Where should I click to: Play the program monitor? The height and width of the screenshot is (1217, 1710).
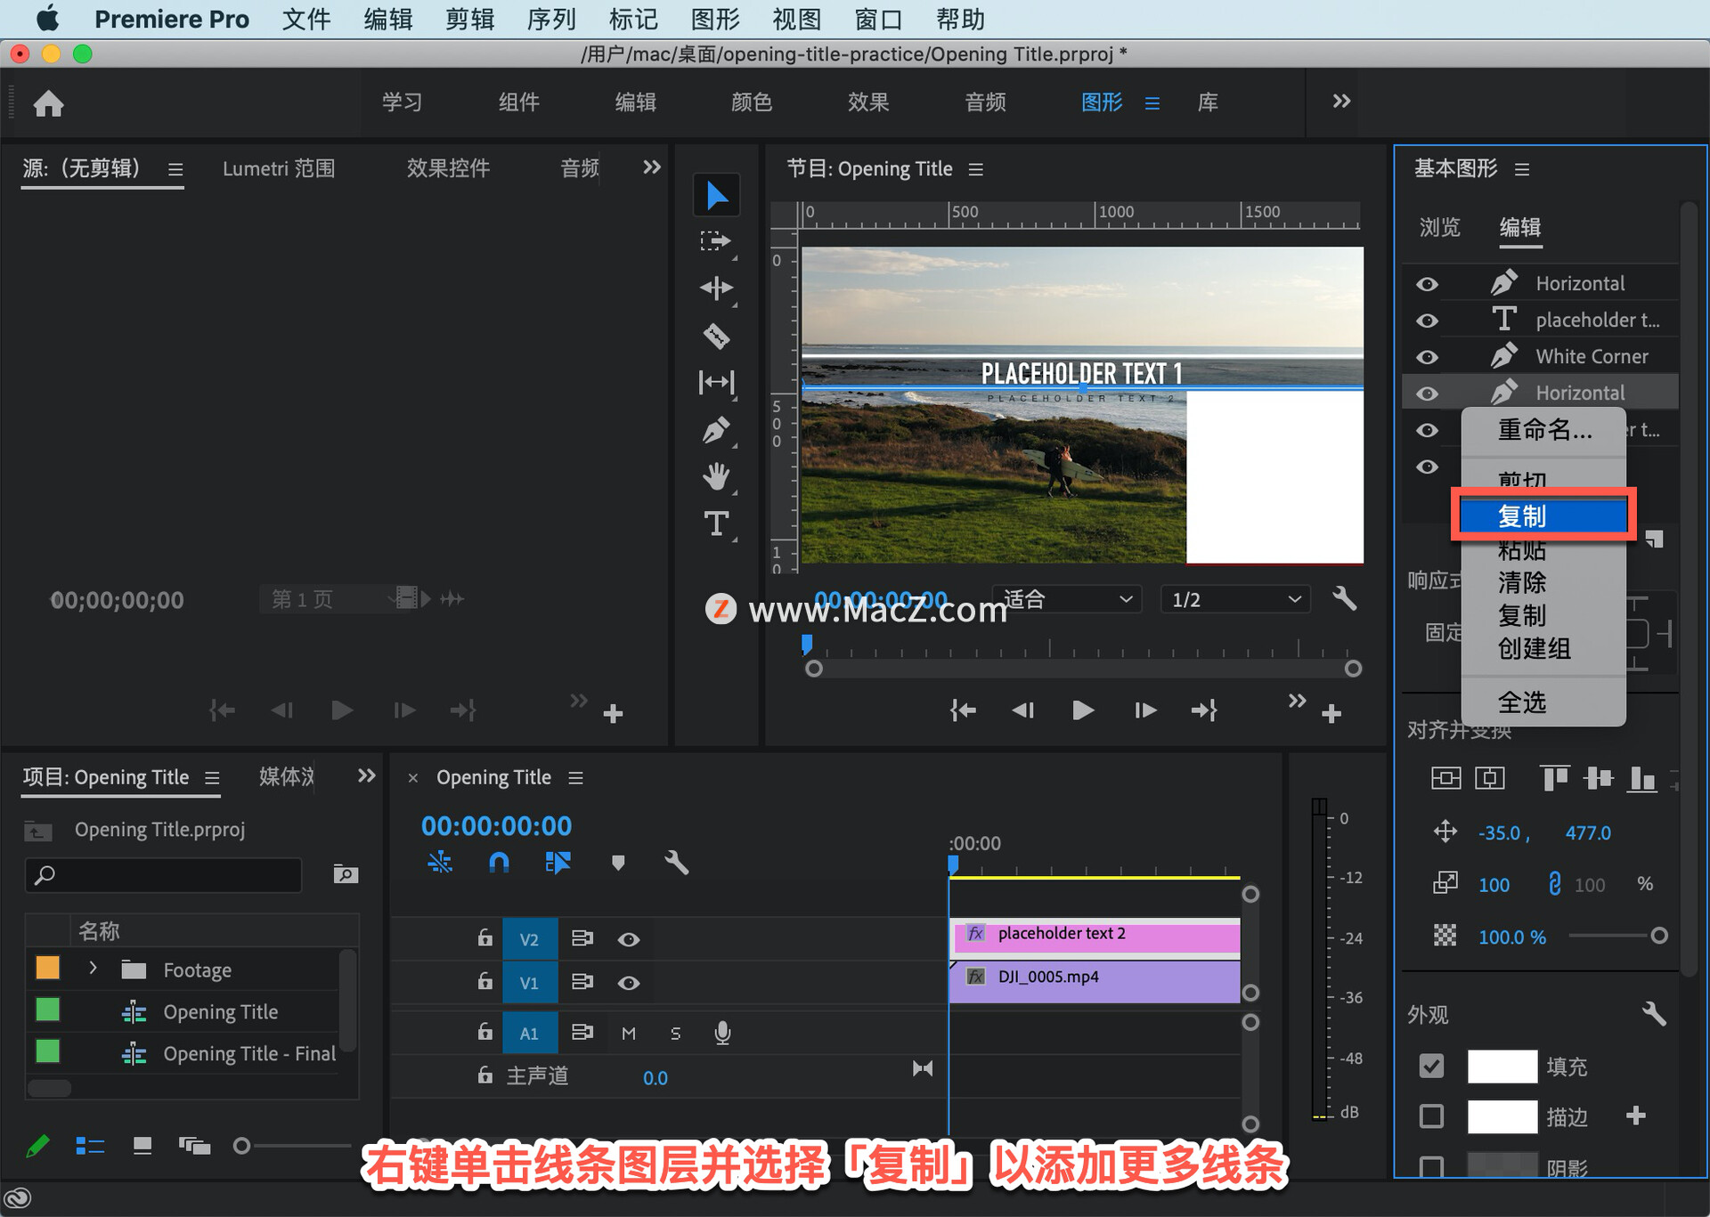[x=1083, y=710]
